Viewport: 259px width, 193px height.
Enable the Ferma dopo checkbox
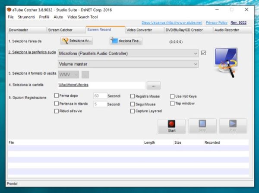tap(57, 96)
